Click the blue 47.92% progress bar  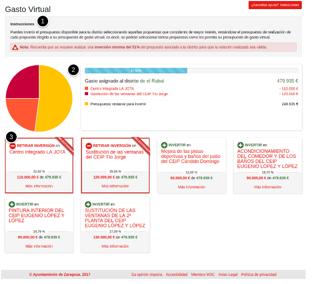coord(136,71)
